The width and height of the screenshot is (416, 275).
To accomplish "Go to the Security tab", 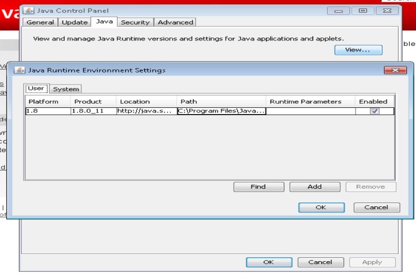I will 136,22.
